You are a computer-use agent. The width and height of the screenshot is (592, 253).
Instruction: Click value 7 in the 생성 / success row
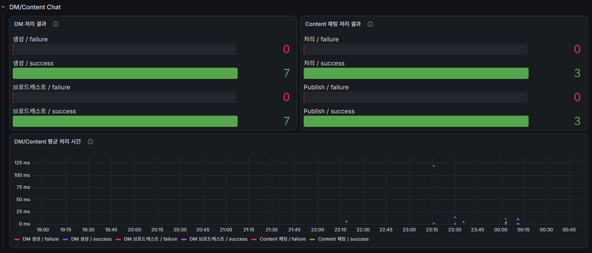(x=286, y=73)
